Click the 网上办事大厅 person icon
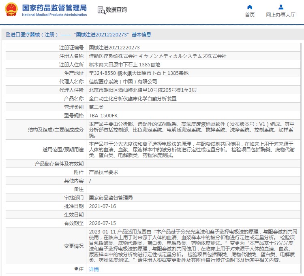The image size is (304, 276). [280, 7]
